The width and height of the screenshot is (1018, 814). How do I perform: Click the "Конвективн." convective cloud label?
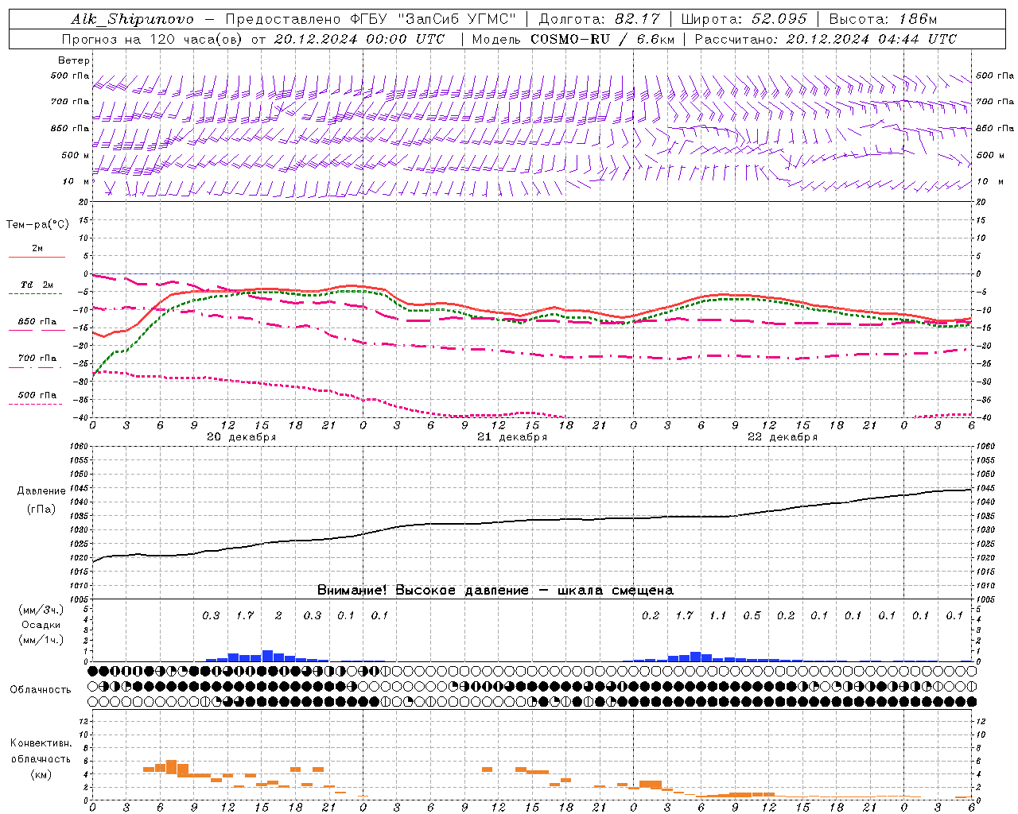point(41,743)
